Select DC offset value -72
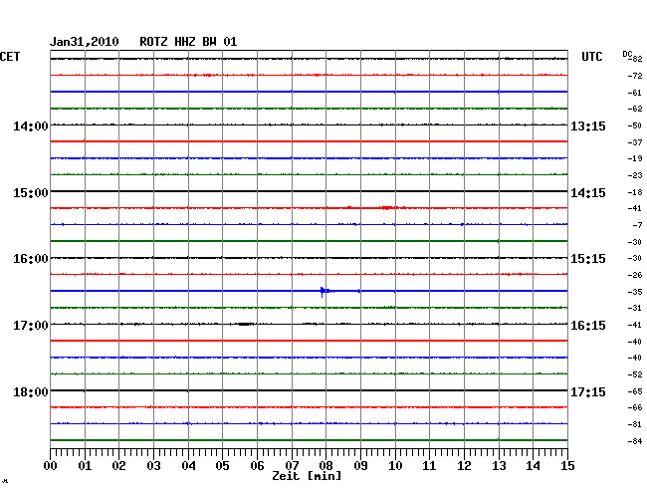 tap(635, 76)
